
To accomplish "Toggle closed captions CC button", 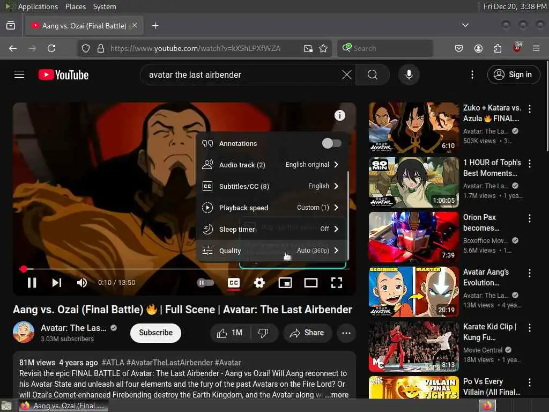I will 234,283.
